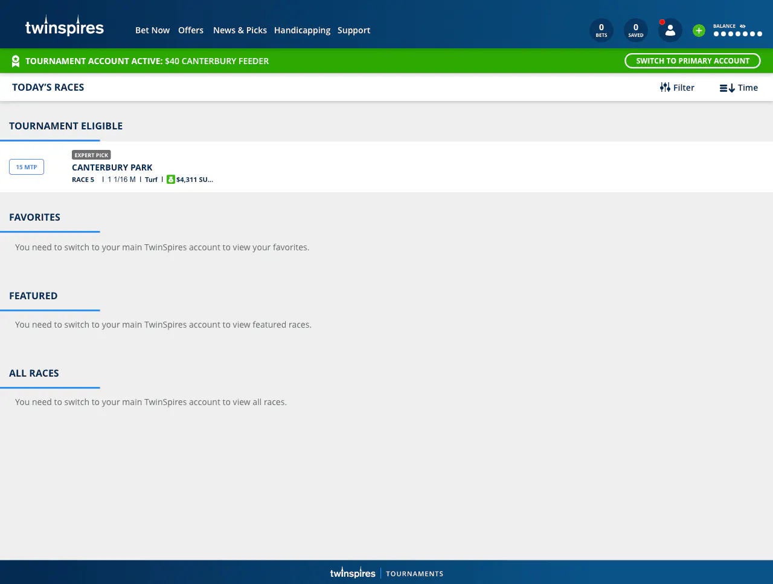Screen dimensions: 773x584
Task: Click the TwinSpires logo in the header
Action: click(x=65, y=26)
